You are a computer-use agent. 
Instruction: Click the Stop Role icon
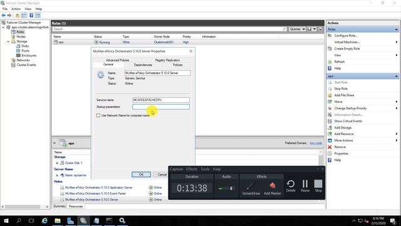coord(330,89)
